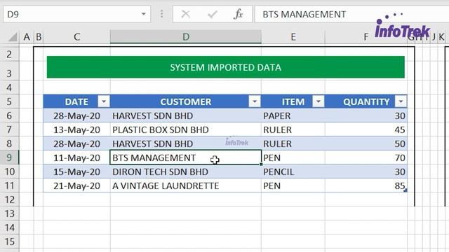
Task: Select the HARVEST SDN BHD cell in row 8
Action: (x=185, y=143)
